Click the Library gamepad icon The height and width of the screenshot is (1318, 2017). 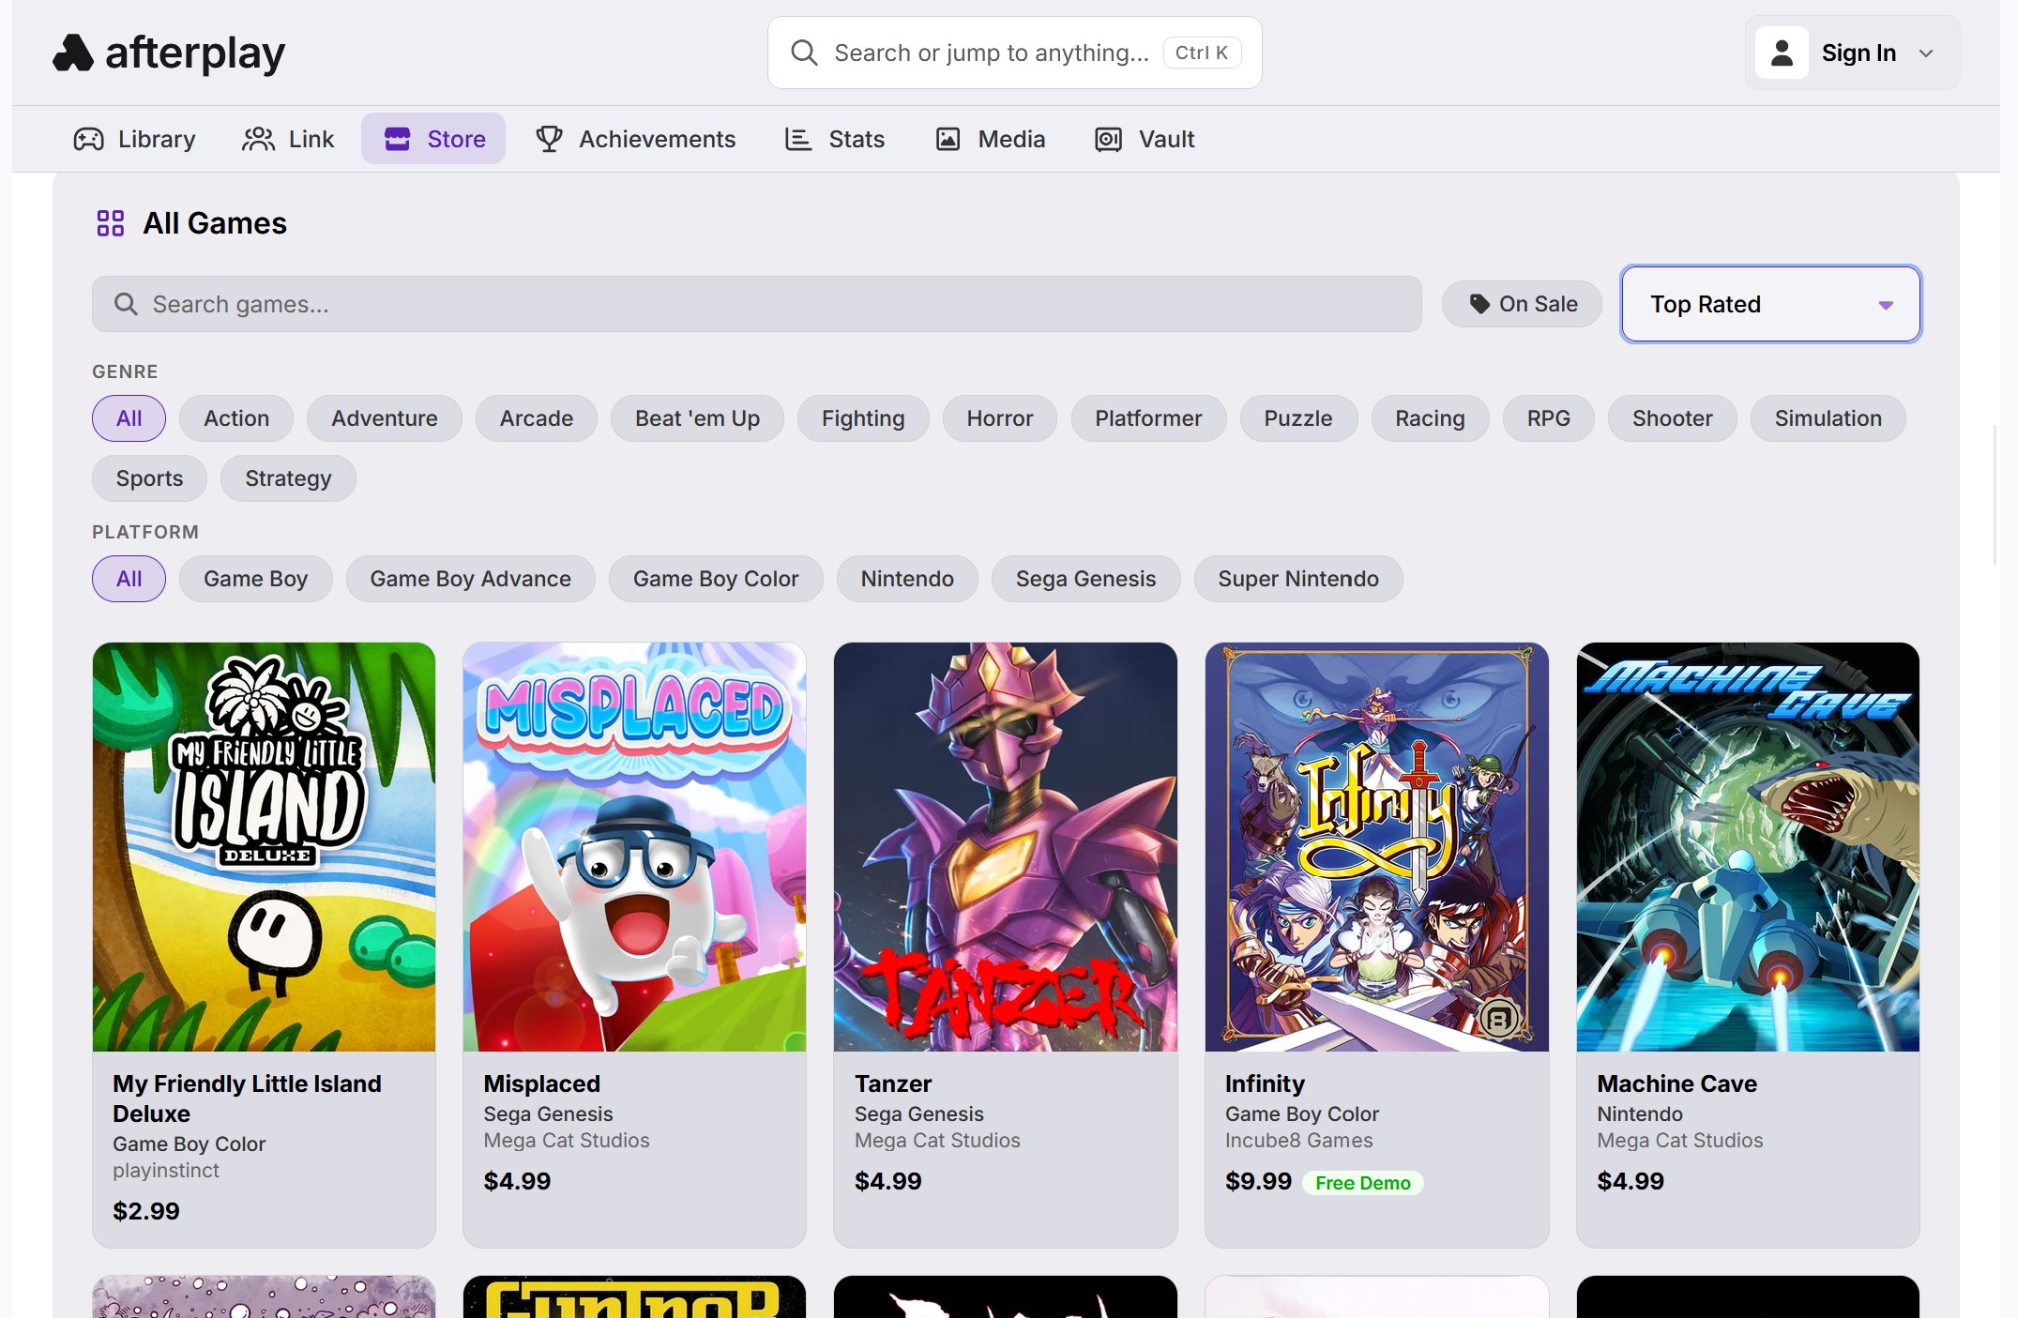pyautogui.click(x=89, y=139)
